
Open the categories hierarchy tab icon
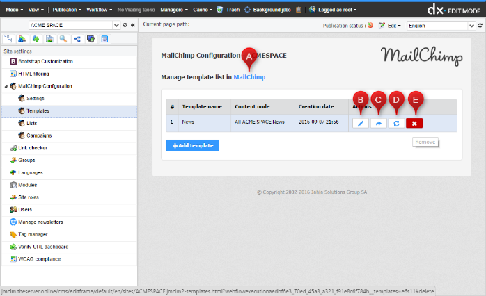coord(77,39)
